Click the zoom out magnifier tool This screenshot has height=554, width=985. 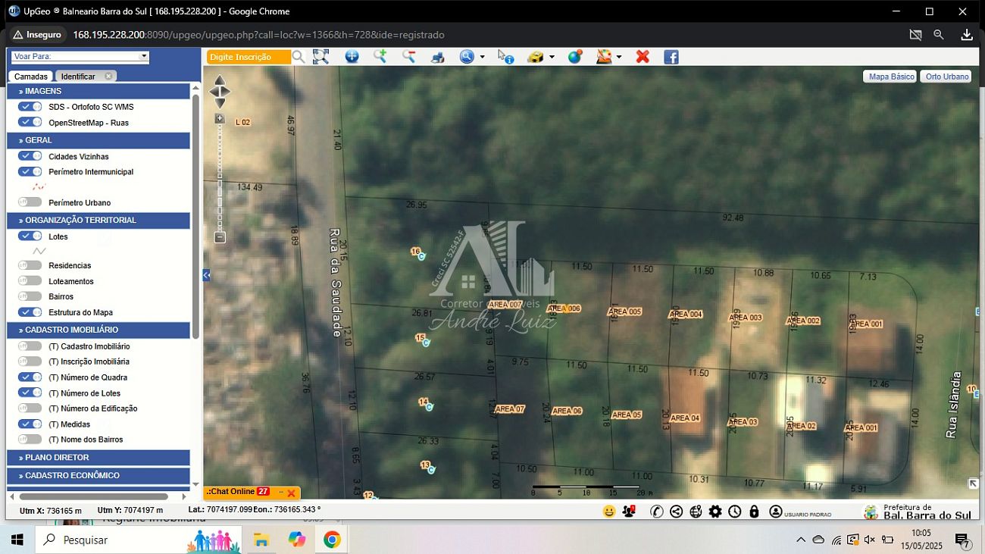[408, 57]
